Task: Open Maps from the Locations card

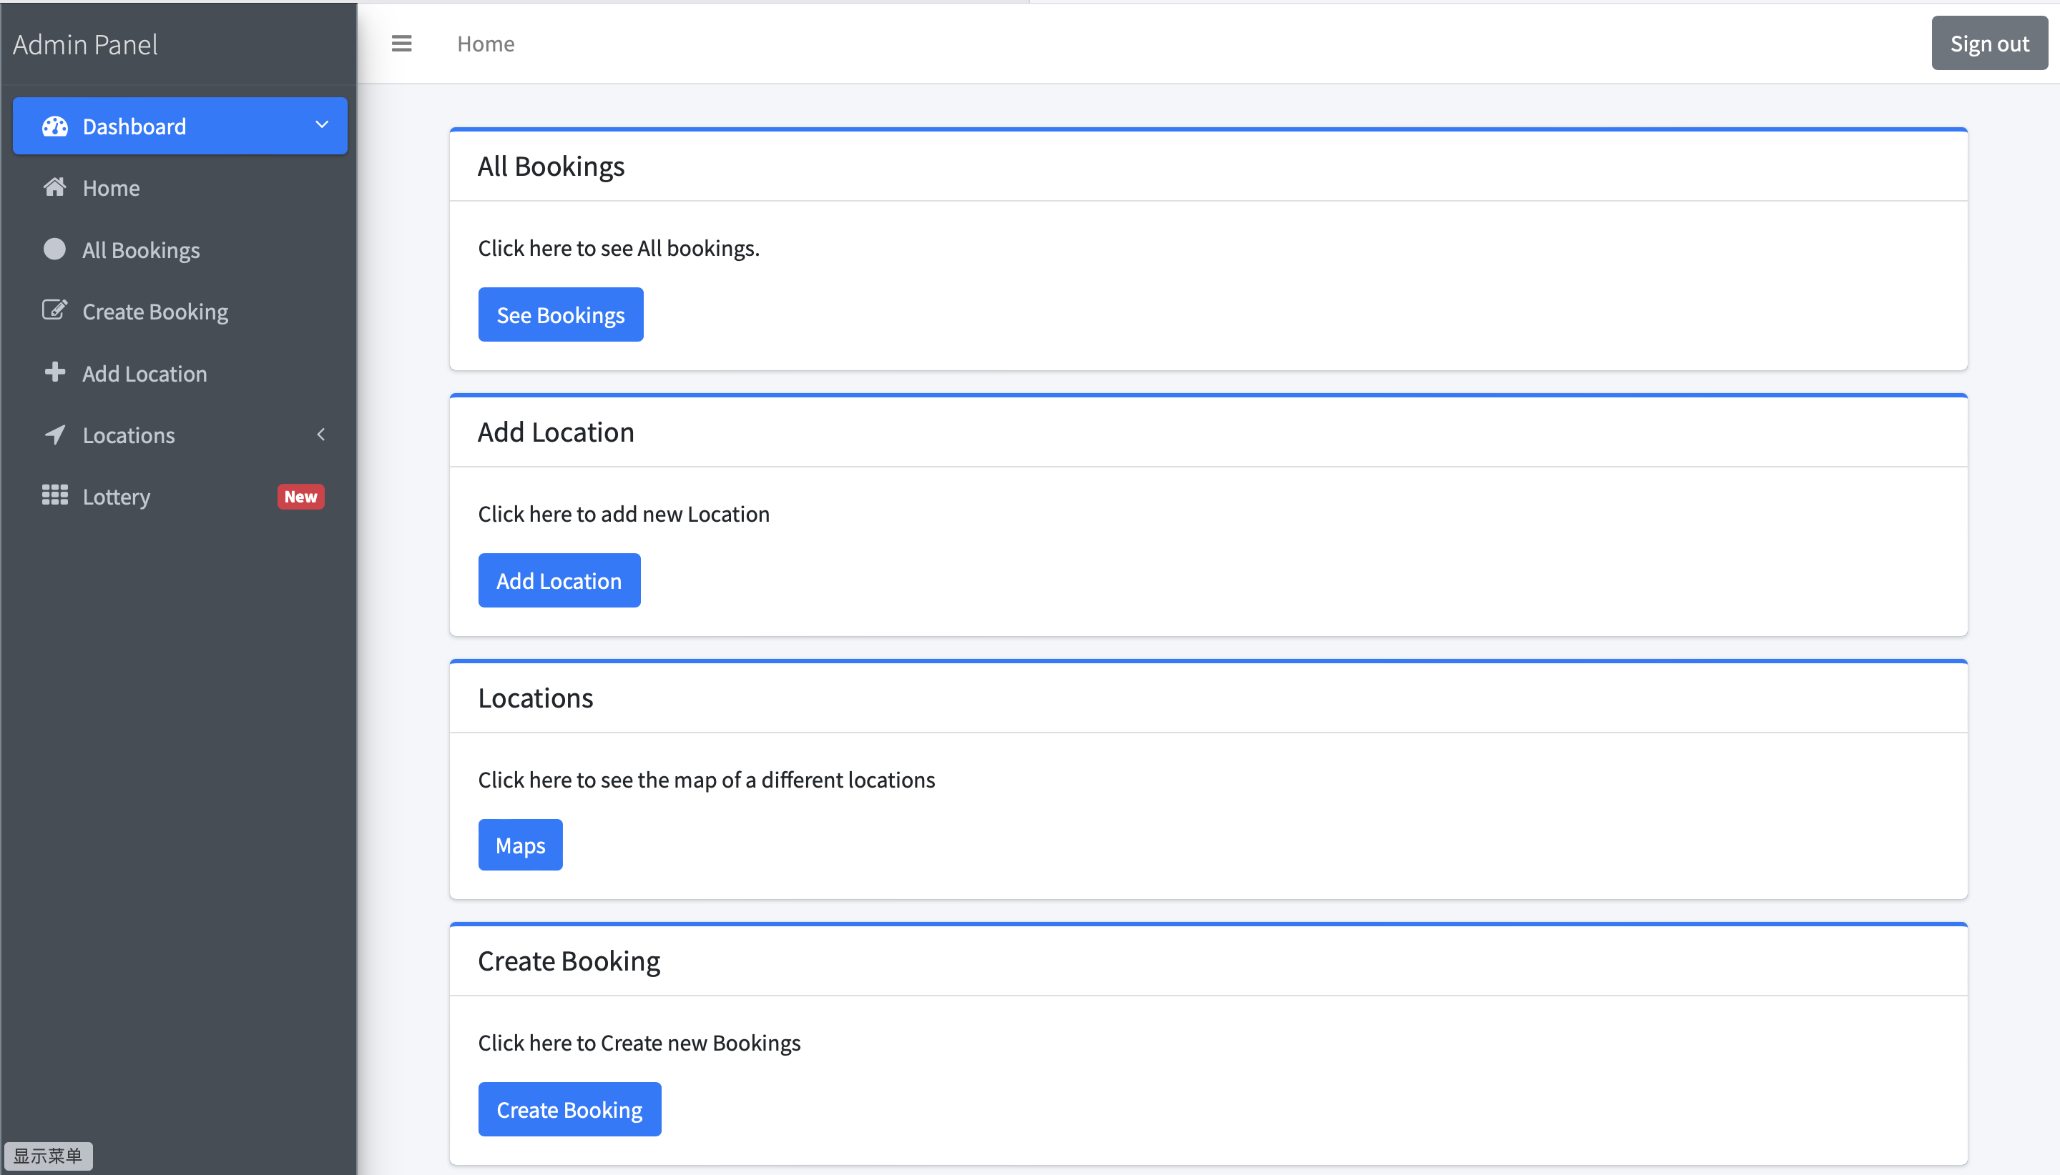Action: pyautogui.click(x=519, y=844)
